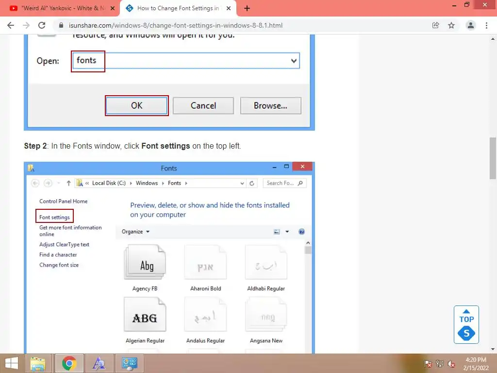This screenshot has width=497, height=373.
Task: Click the Browse... button in Run dialog image
Action: (270, 105)
